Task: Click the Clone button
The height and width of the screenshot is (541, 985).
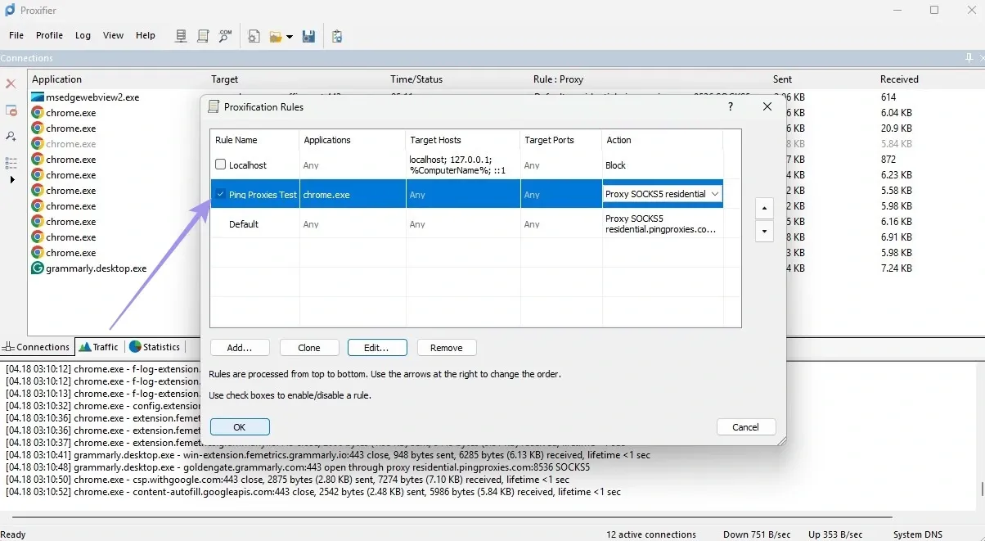Action: click(309, 348)
